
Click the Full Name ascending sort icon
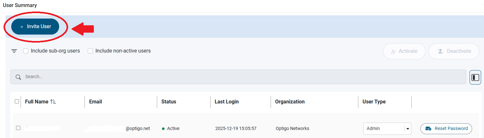click(53, 101)
